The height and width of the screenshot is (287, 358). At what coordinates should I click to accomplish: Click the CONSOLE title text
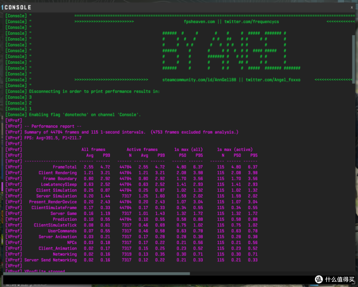pos(18,7)
